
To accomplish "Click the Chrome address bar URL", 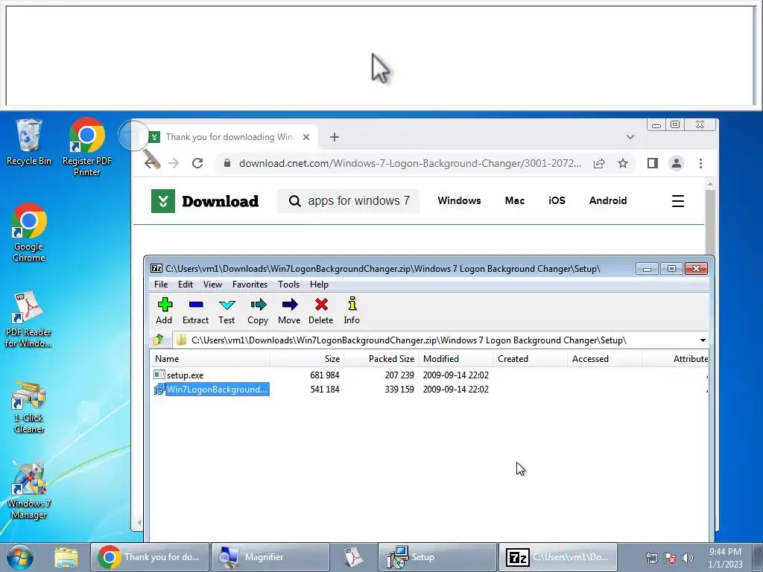I will click(x=410, y=163).
